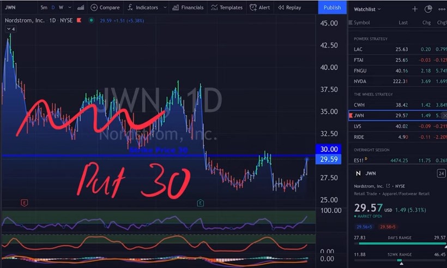Sort watchlist by Symbol column

[362, 22]
